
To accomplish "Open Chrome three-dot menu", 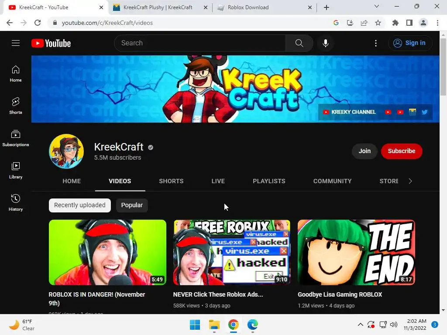I will click(437, 23).
